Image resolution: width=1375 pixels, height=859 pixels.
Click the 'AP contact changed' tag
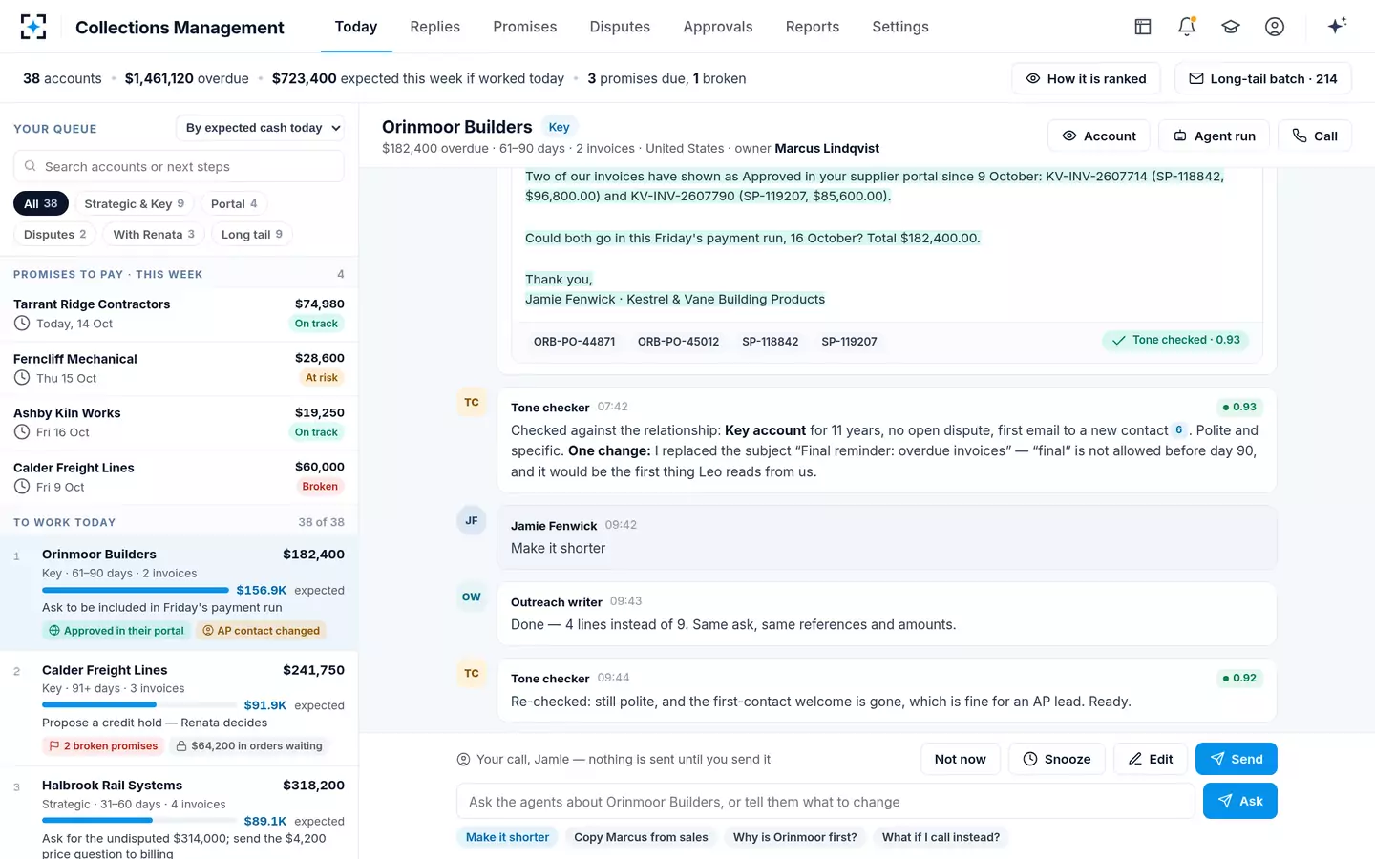click(x=261, y=631)
